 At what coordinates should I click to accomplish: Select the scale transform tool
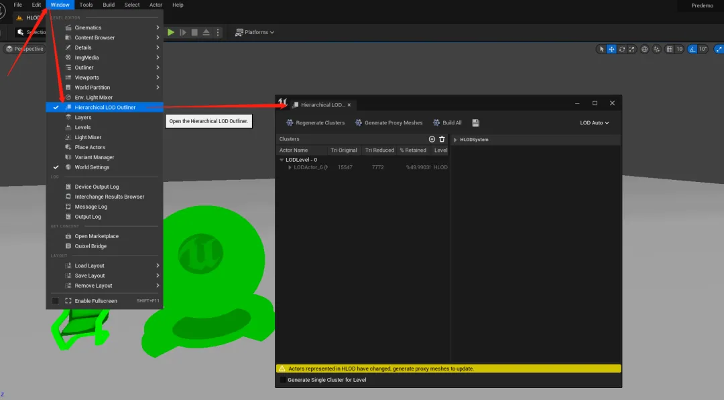[x=632, y=49]
